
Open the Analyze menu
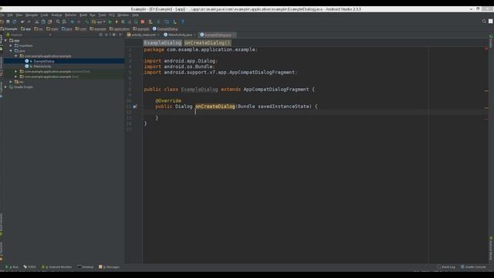tap(56, 15)
